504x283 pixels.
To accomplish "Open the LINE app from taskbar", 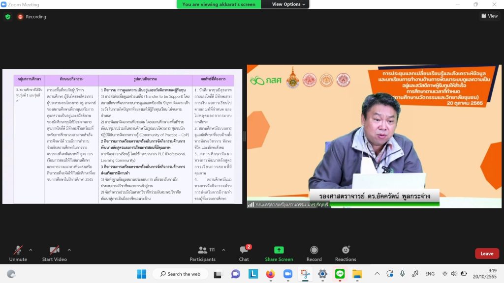I will click(340, 274).
